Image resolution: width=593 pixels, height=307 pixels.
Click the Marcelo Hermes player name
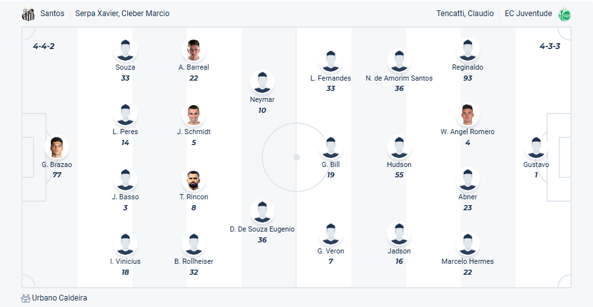[467, 261]
